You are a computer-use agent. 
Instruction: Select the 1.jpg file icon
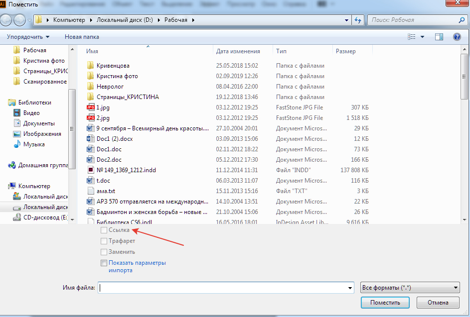[90, 107]
